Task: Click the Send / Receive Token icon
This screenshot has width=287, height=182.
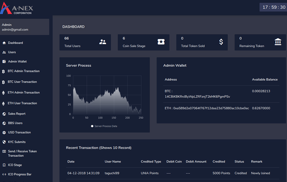Action: 4,151
